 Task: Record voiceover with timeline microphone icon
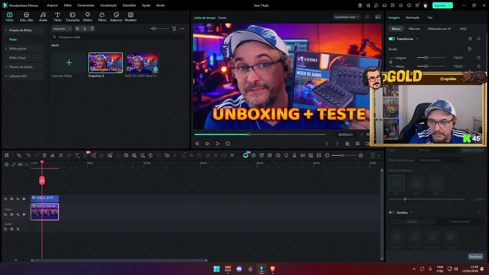point(294,155)
